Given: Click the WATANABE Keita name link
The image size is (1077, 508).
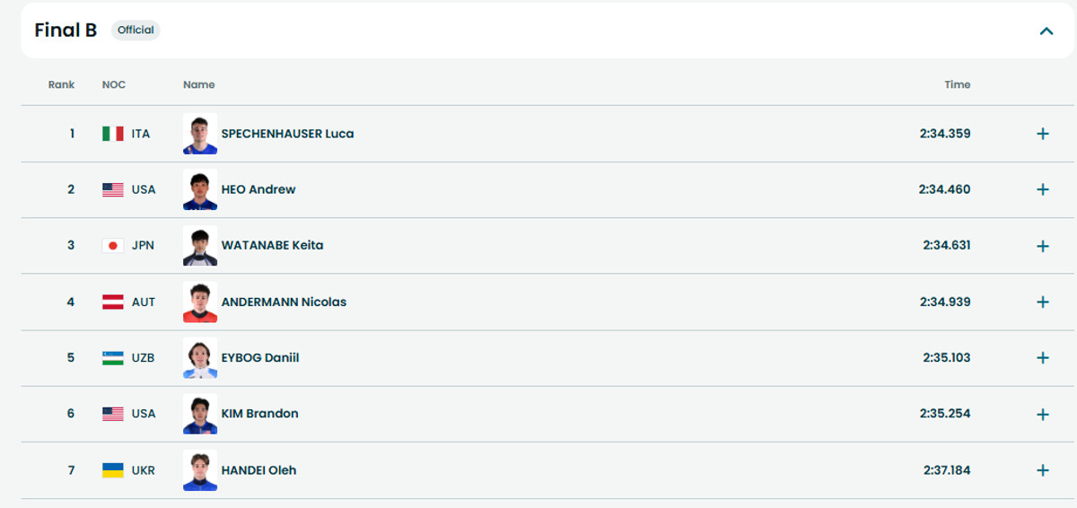Looking at the screenshot, I should 272,245.
